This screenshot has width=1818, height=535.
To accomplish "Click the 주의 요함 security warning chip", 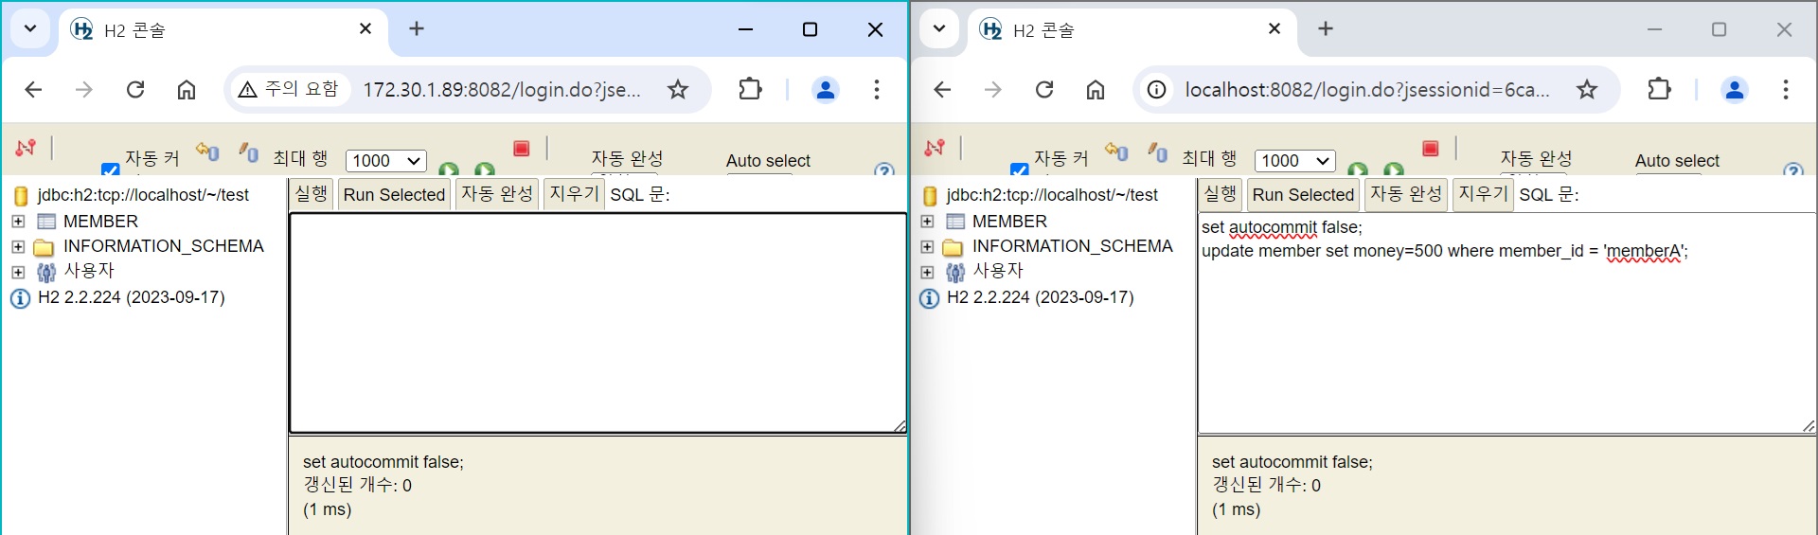I will pos(288,89).
